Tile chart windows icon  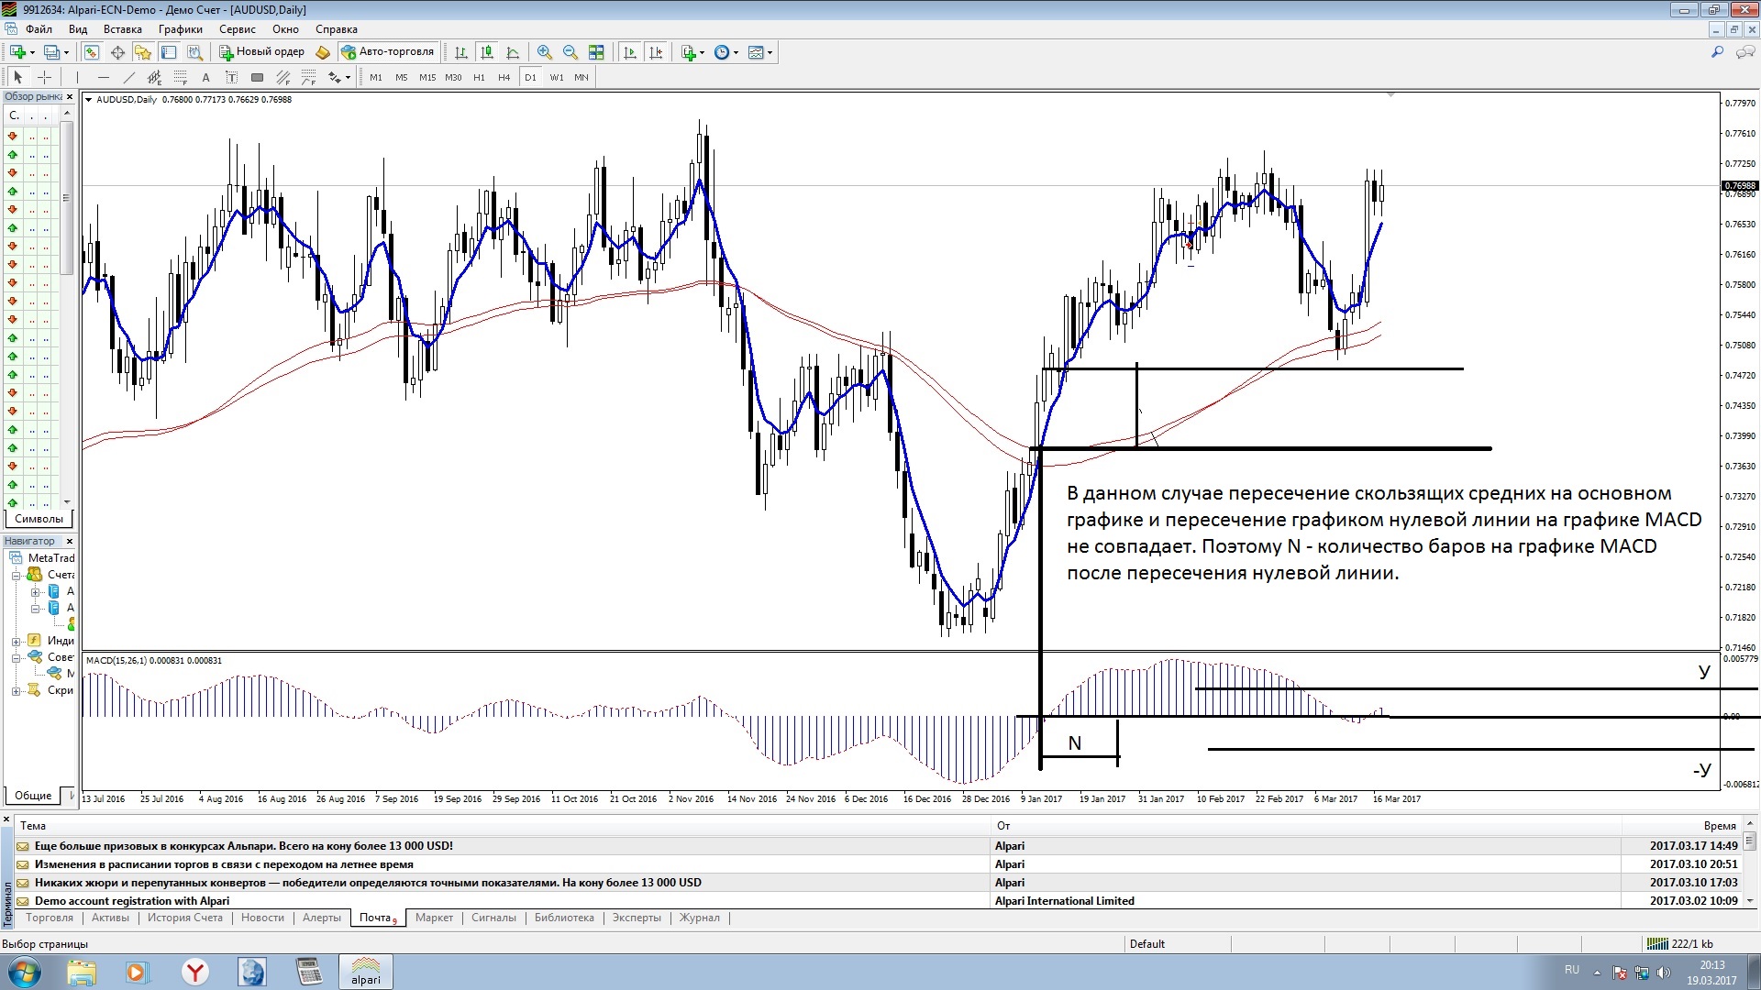pos(596,52)
